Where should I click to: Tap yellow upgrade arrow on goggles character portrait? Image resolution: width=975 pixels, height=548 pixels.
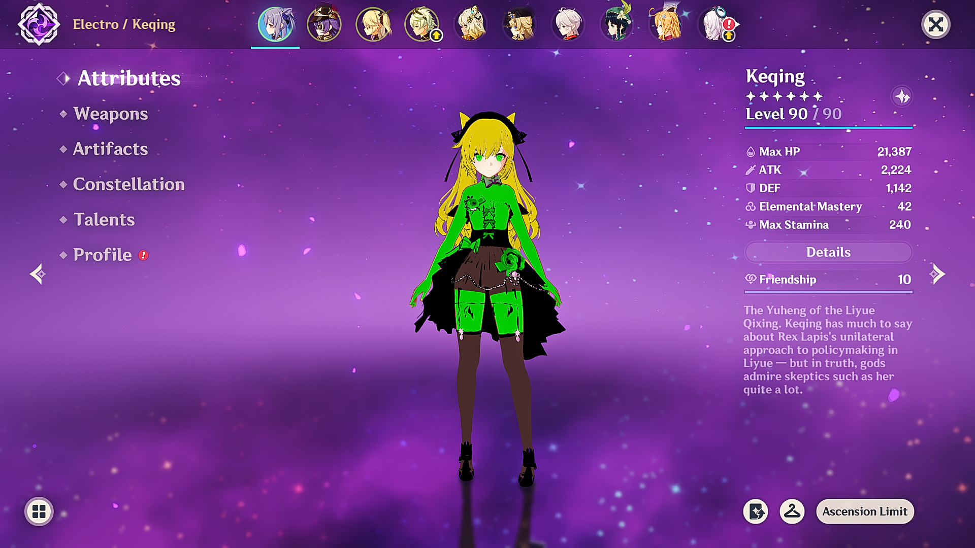729,36
